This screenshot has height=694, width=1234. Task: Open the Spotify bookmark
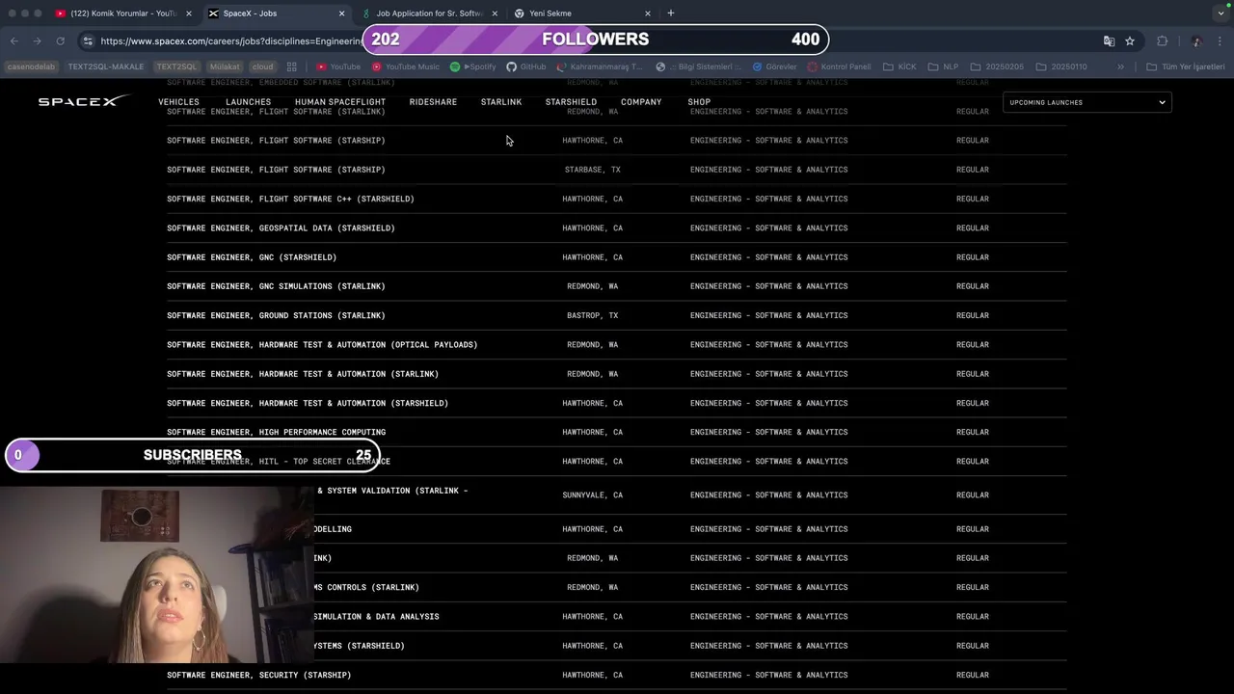click(472, 67)
